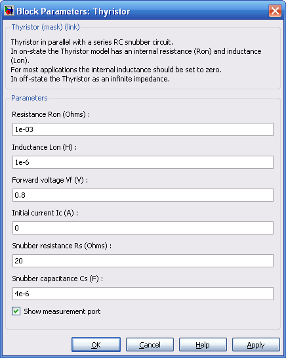Click the Parameters group heading
286x358 pixels.
(x=30, y=98)
